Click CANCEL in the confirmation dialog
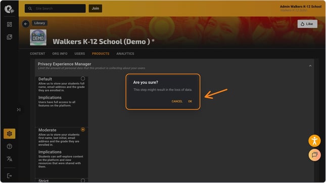This screenshot has height=183, width=326. click(177, 101)
